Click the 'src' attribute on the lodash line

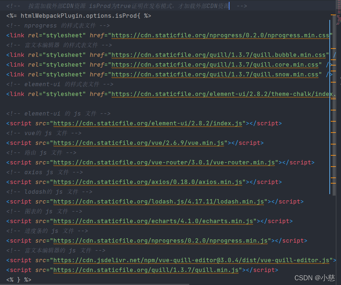click(x=41, y=201)
